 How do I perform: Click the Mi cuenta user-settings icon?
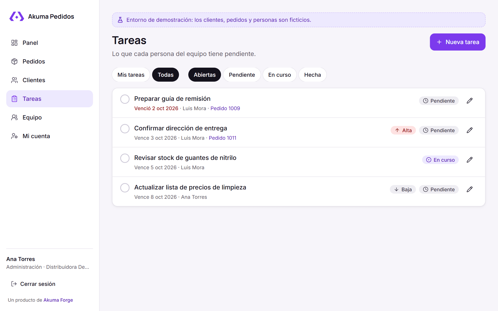coord(14,136)
